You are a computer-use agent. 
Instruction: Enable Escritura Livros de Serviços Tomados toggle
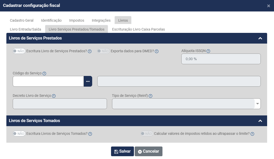click(x=19, y=134)
